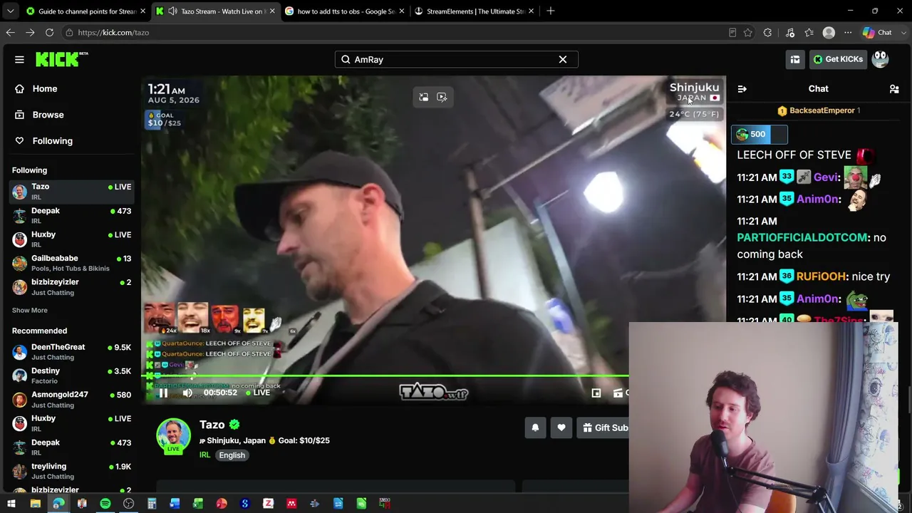
Task: Open treyliving's recommended channel
Action: [x=71, y=471]
